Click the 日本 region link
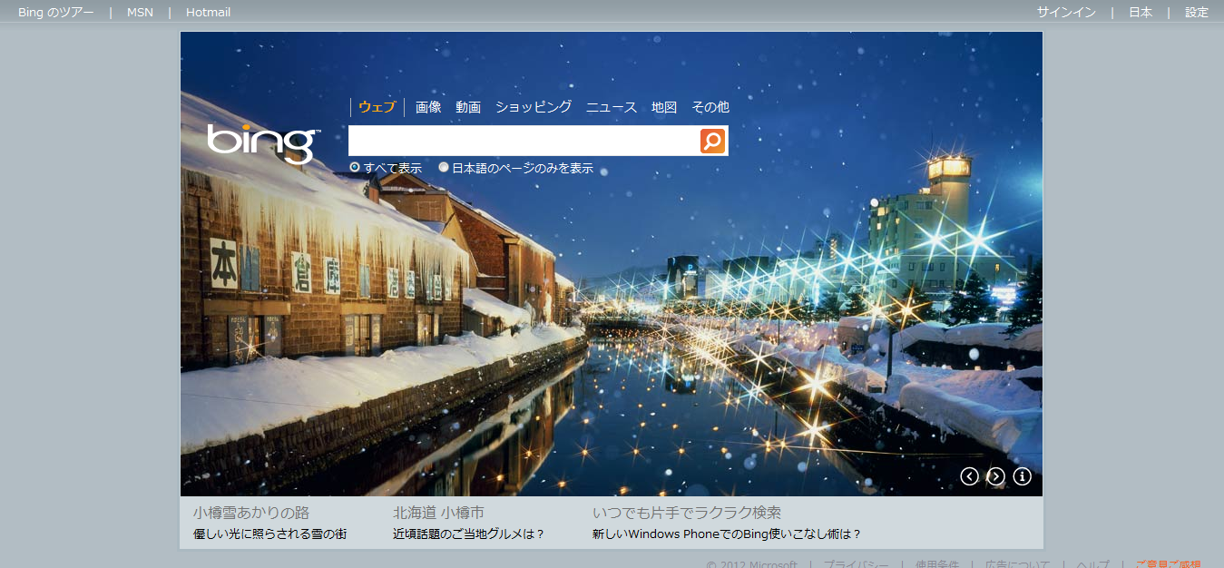 [x=1141, y=13]
